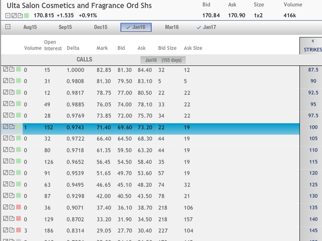Open chart icon for the 97.5 strike call
The width and height of the screenshot is (322, 241).
[x=5, y=115]
